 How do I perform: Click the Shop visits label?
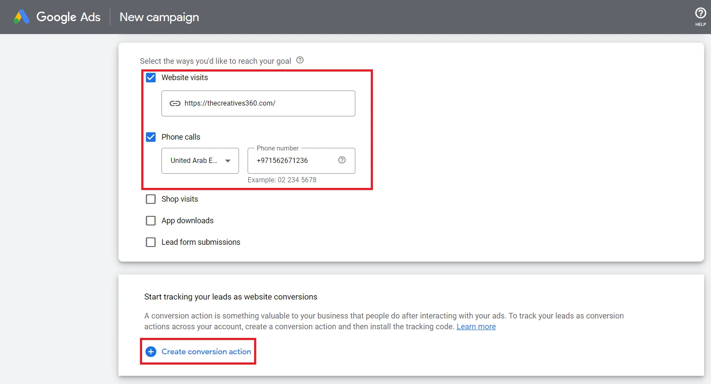(x=180, y=199)
